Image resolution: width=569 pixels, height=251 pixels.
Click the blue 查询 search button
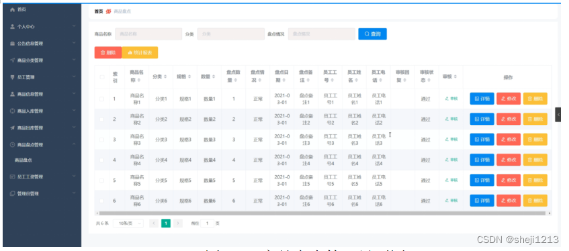click(372, 34)
